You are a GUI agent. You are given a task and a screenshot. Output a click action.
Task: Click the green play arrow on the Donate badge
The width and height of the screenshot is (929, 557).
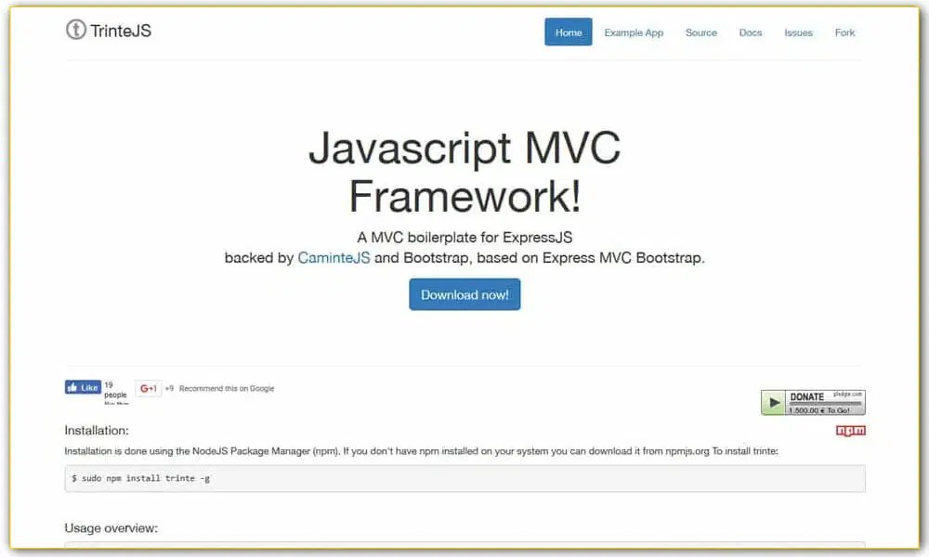coord(774,401)
